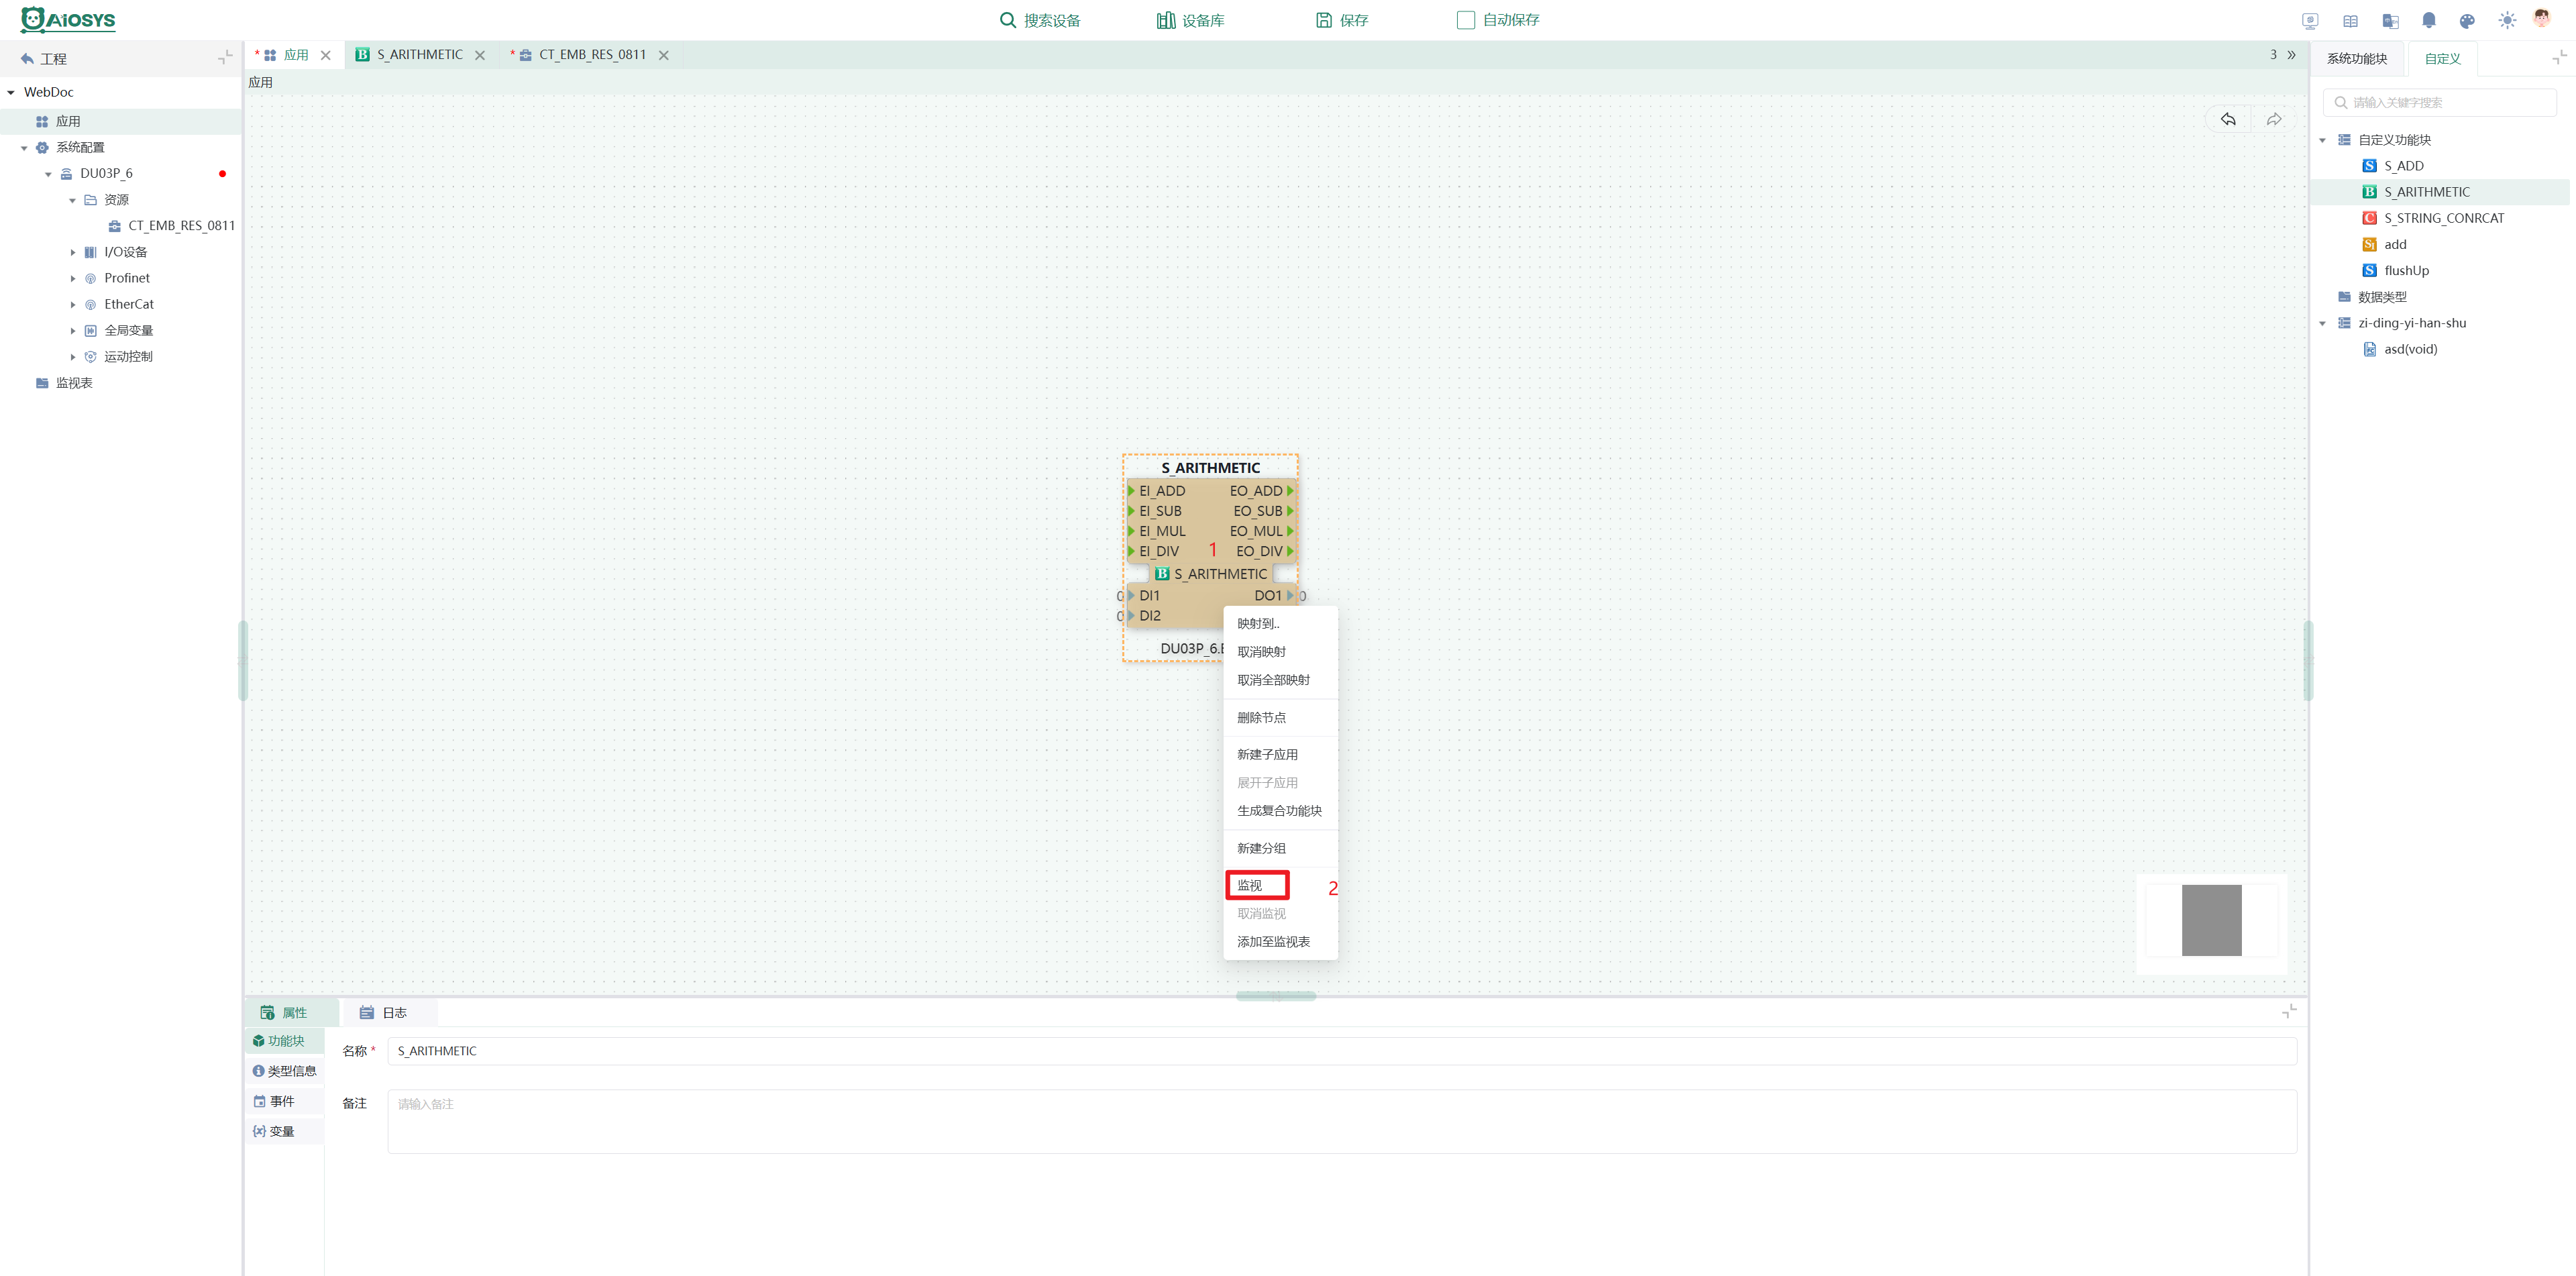Screen dimensions: 2576x1276
Task: Collapse the zi-ding-yi-han-shu group
Action: (2322, 323)
